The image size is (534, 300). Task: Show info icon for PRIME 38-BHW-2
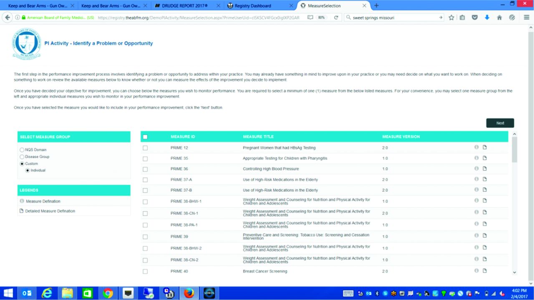tap(476, 247)
